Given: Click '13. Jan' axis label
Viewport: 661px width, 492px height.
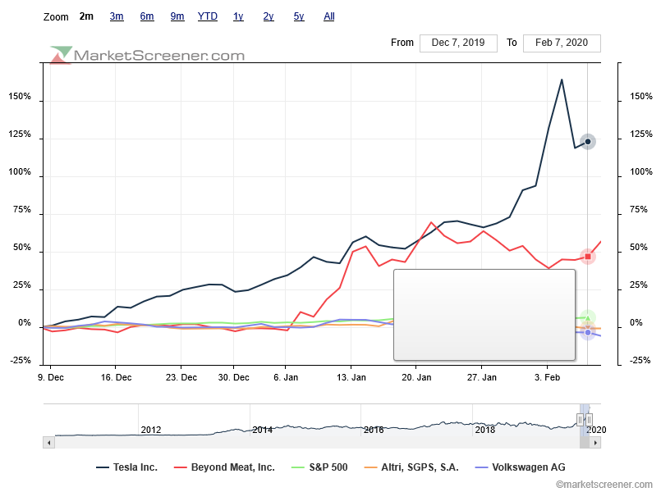Looking at the screenshot, I should click(351, 377).
